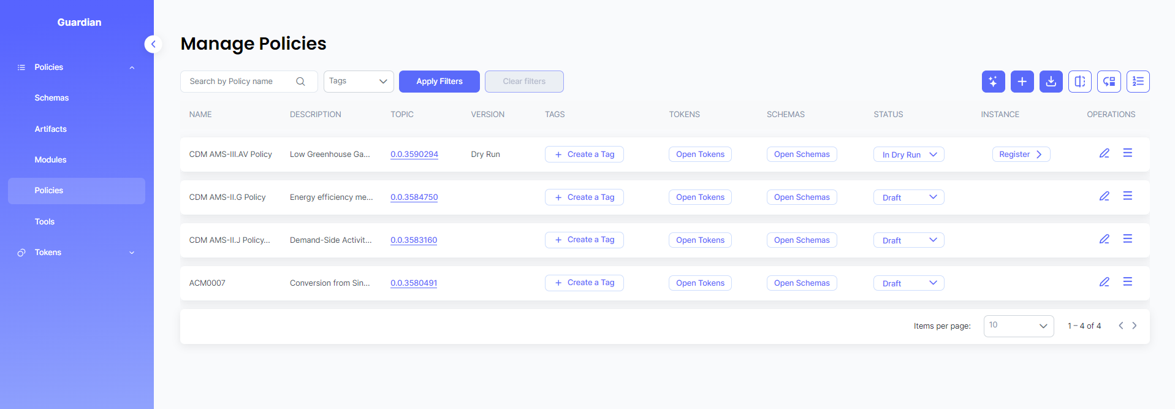Open Items per page dropdown
1175x409 pixels.
pyautogui.click(x=1018, y=326)
